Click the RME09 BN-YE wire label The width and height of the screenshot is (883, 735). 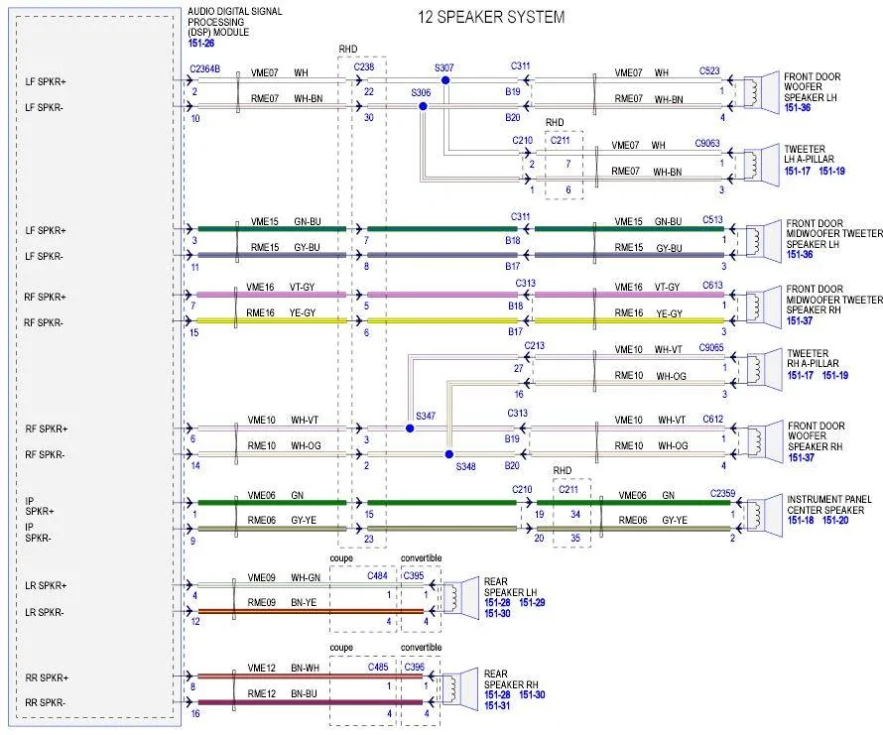pos(282,603)
